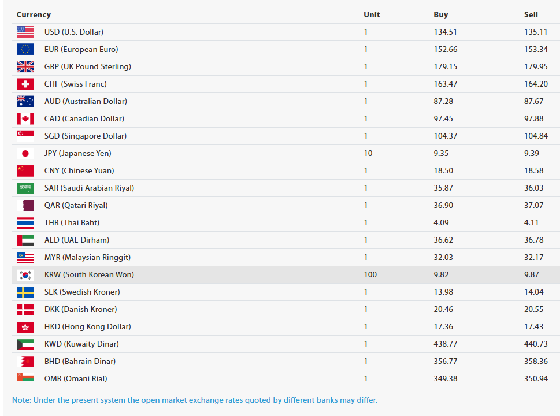560x416 pixels.
Task: Click the Swiss Franc flag icon
Action: tap(25, 84)
